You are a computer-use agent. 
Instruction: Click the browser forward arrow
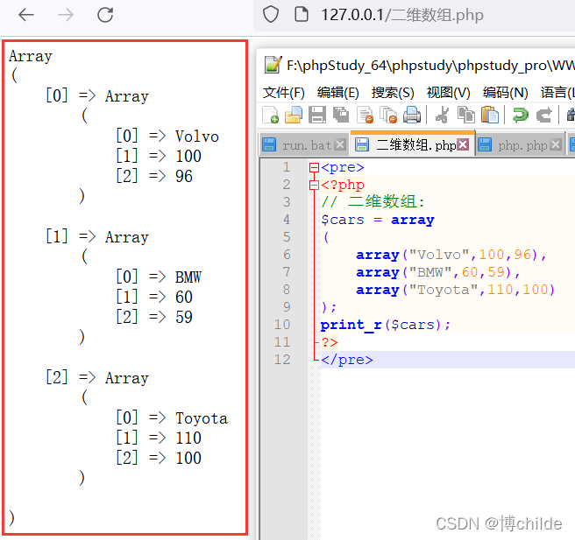(x=66, y=15)
